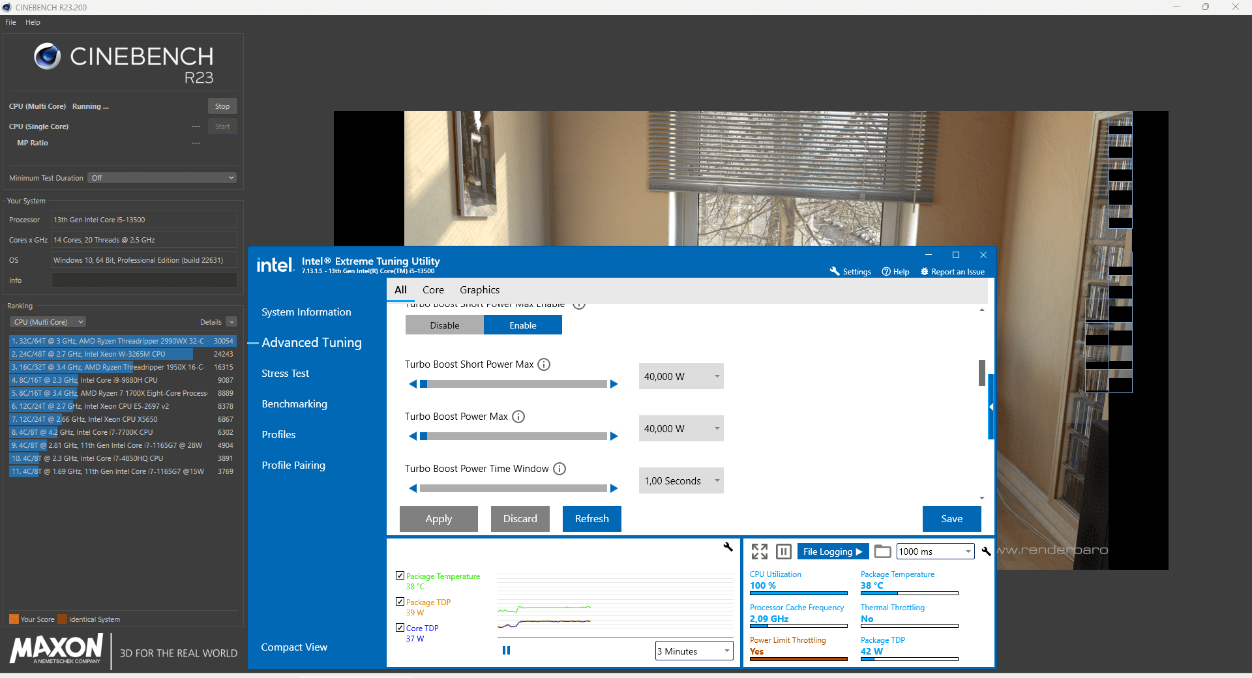Switch to the Graphics tuning tab
The image size is (1252, 678).
tap(479, 290)
